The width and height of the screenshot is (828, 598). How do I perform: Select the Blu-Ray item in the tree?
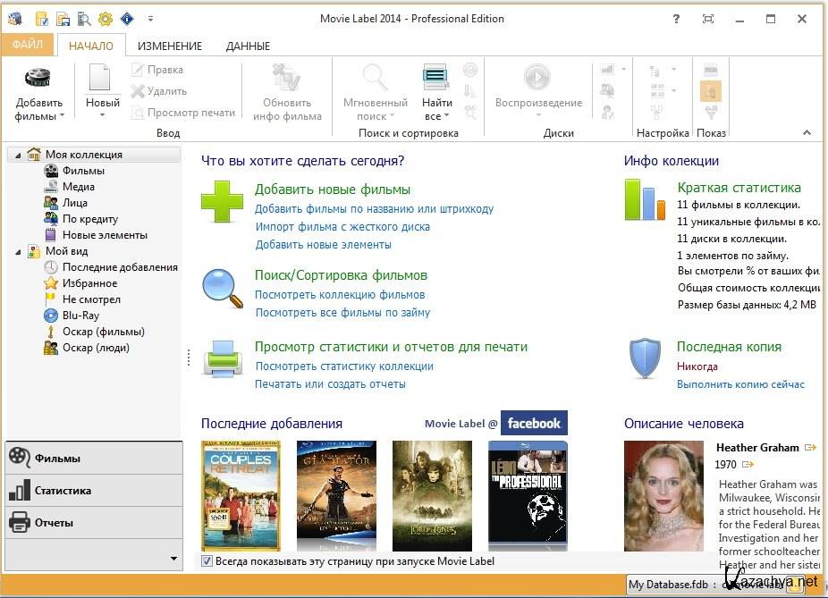[80, 316]
